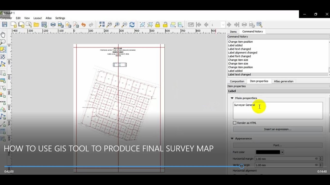Open the Atlas menu
The width and height of the screenshot is (330, 185).
coord(48,18)
